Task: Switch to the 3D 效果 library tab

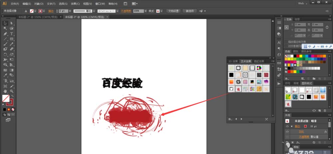Action: coord(233,61)
